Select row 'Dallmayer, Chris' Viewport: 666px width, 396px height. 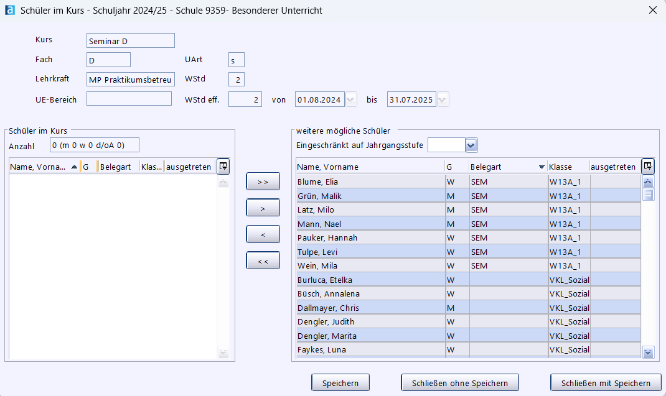tap(468, 308)
